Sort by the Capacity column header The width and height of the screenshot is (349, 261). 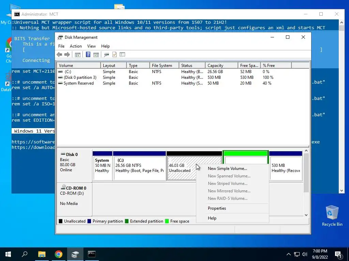tap(222, 66)
